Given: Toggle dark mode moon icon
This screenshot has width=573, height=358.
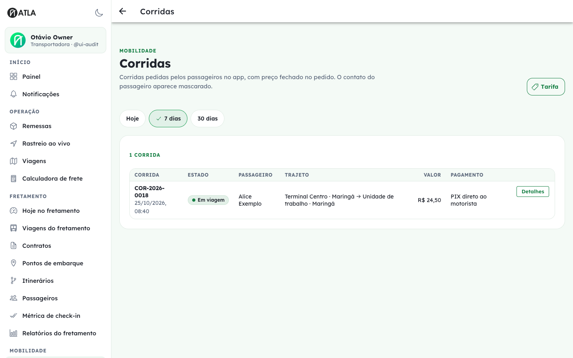Looking at the screenshot, I should tap(99, 13).
